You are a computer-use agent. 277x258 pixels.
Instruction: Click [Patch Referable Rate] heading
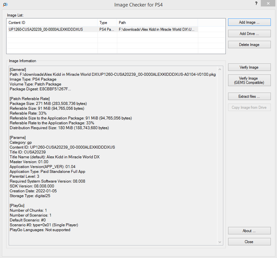[x=30, y=99]
